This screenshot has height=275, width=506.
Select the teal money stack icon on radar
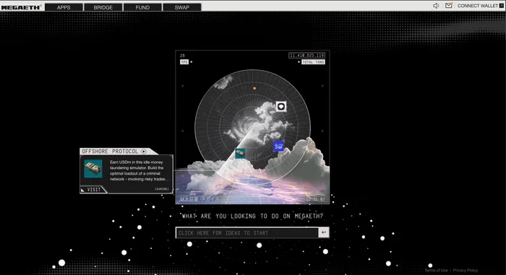(x=240, y=153)
